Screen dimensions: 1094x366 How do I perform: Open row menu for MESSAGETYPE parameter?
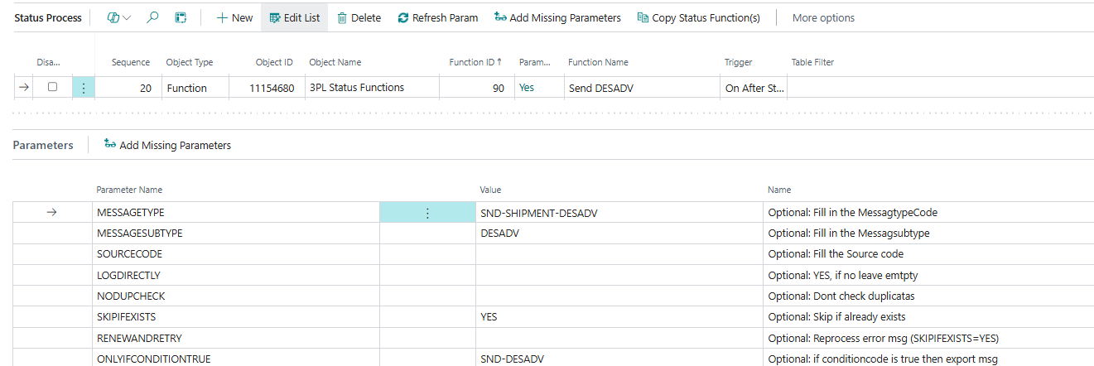[x=427, y=213]
